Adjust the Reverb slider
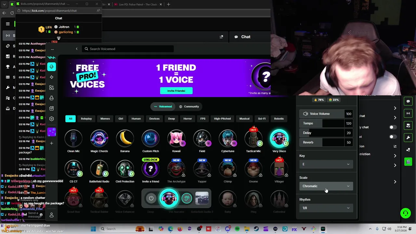The image size is (416, 234). click(x=326, y=142)
